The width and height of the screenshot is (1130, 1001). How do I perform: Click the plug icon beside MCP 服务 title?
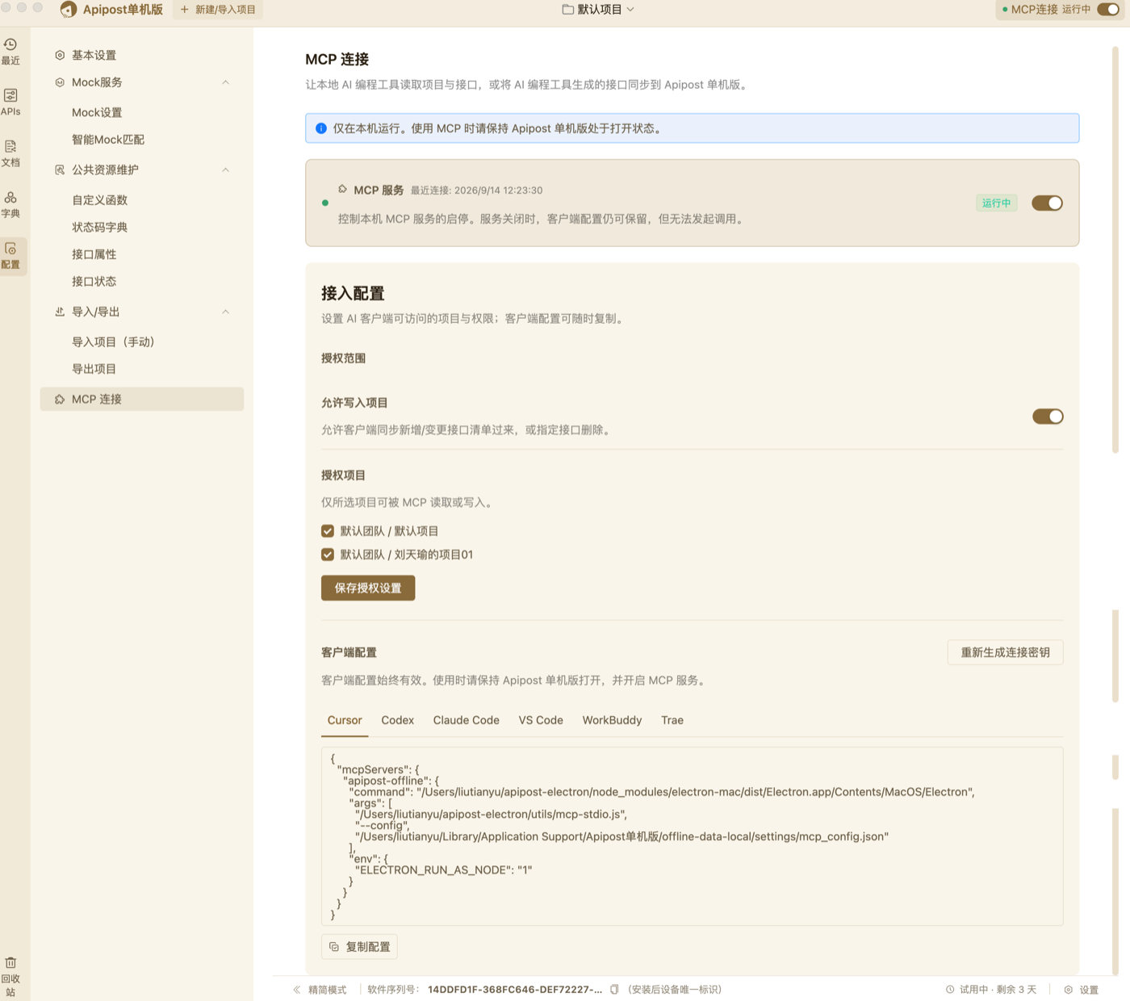pos(343,189)
